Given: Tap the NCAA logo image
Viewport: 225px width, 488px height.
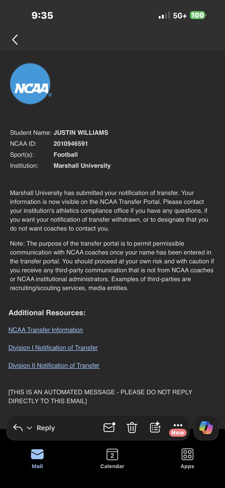Looking at the screenshot, I should tap(30, 83).
